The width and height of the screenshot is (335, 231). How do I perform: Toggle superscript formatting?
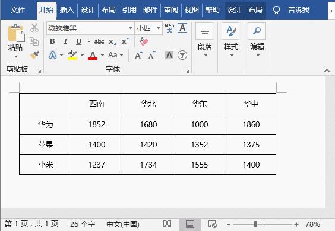click(125, 41)
